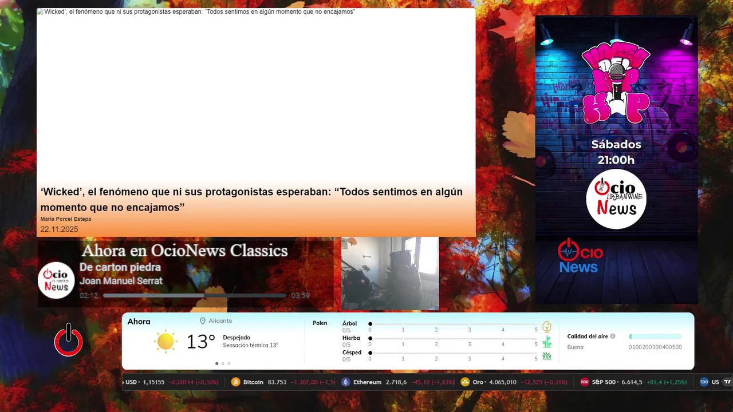
Task: Click the red and blue Ocio News logo
Action: pyautogui.click(x=580, y=256)
